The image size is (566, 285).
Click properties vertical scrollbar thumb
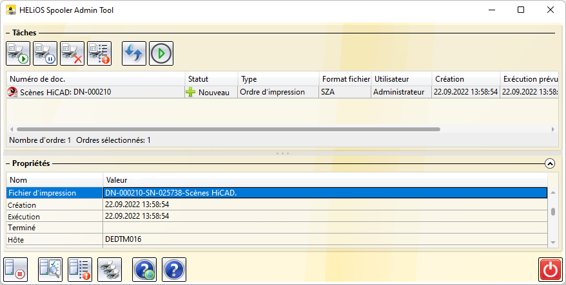[x=553, y=212]
